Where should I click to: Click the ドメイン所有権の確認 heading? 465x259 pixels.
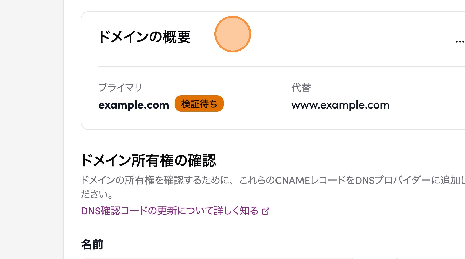tap(148, 160)
